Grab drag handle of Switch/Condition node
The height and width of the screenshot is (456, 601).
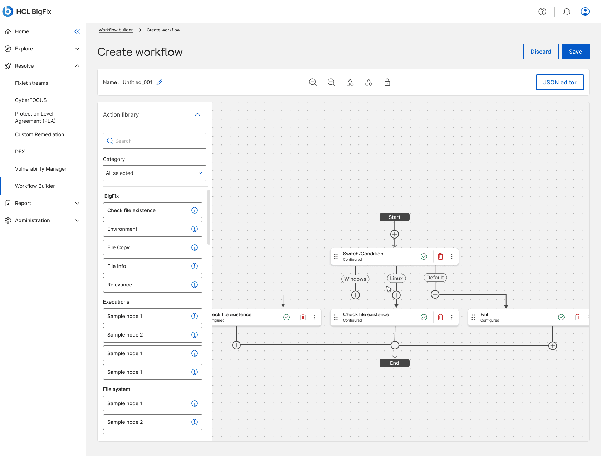336,256
